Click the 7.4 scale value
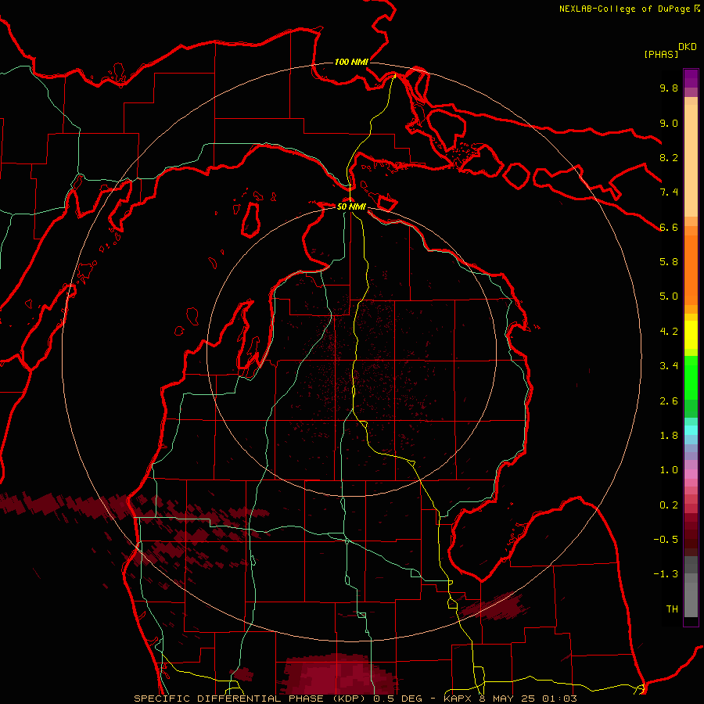 point(669,192)
